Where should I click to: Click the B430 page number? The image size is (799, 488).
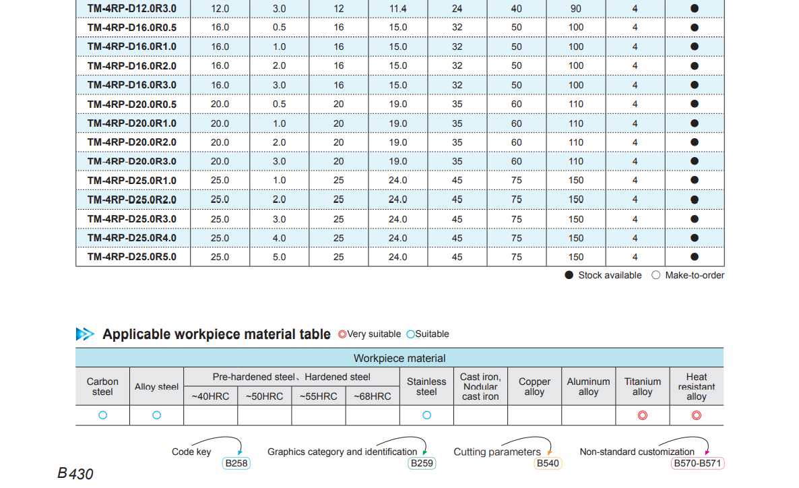(75, 473)
